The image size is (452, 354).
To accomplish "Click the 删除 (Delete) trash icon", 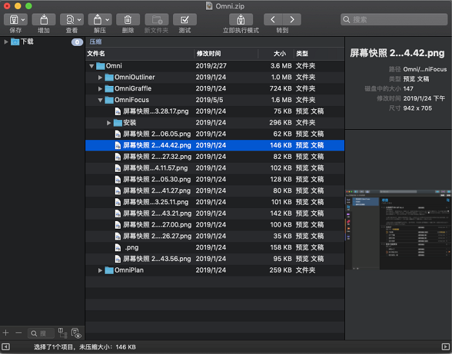I will point(128,19).
